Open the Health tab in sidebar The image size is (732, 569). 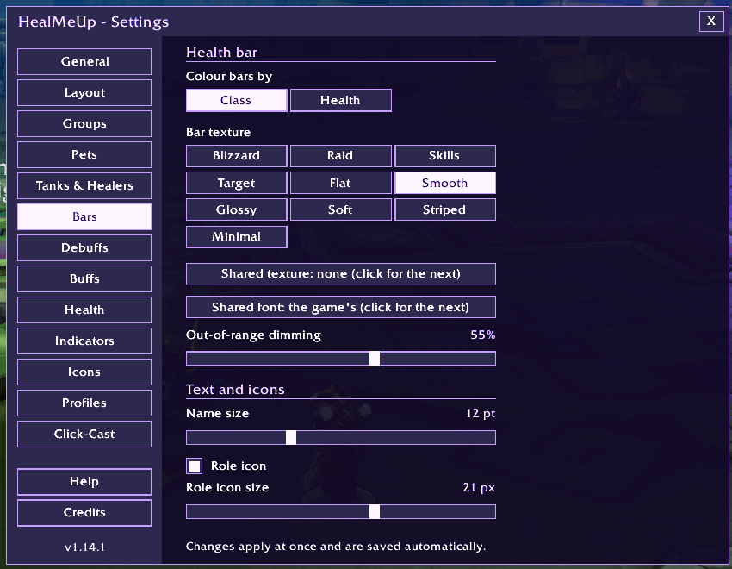tap(84, 310)
